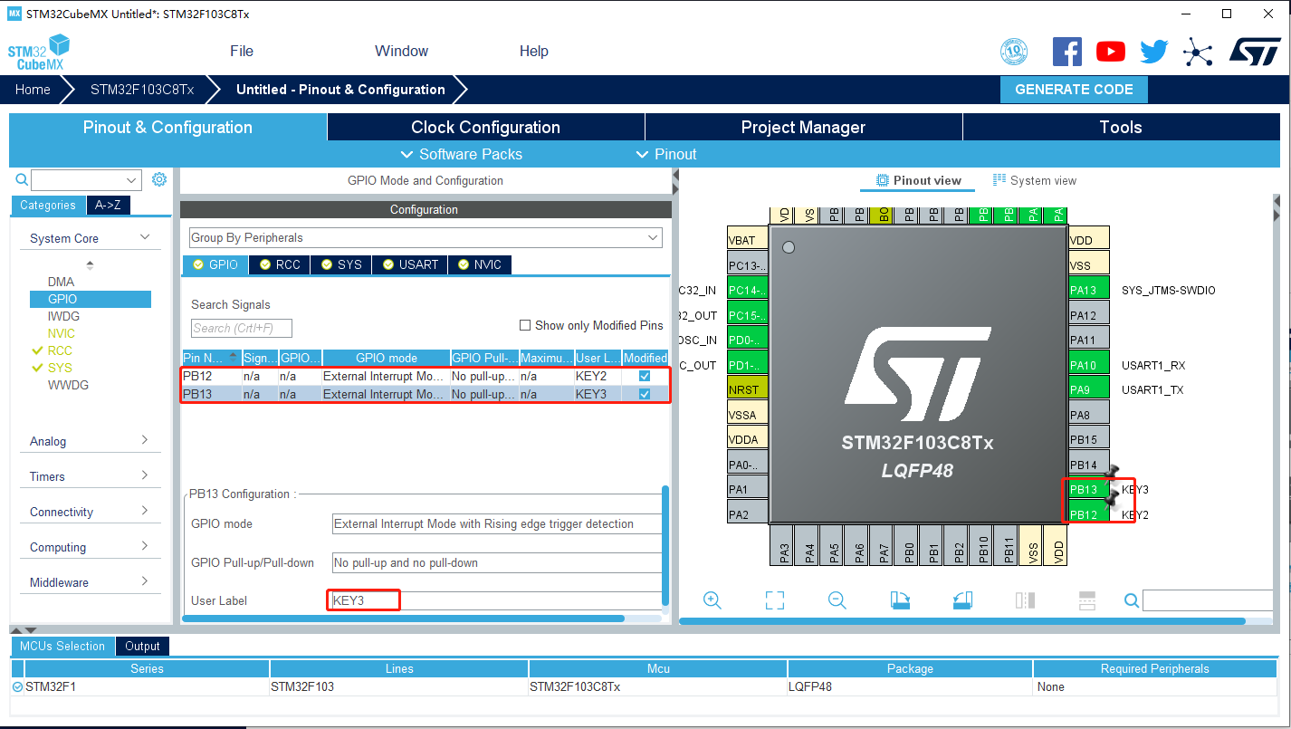The width and height of the screenshot is (1291, 729).
Task: Open ST YouTube channel icon
Action: point(1111,52)
